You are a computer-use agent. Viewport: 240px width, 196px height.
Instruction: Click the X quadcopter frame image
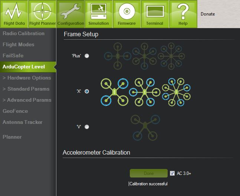[x=115, y=92]
